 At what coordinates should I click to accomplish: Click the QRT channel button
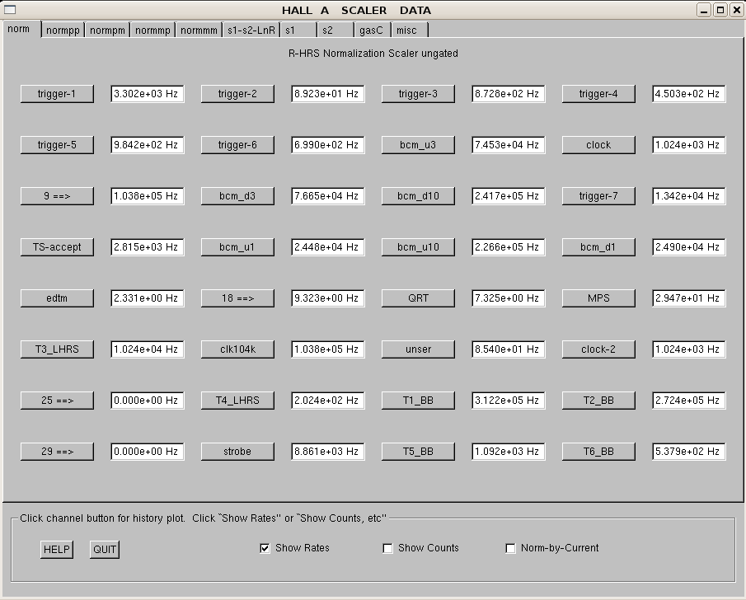coord(418,298)
